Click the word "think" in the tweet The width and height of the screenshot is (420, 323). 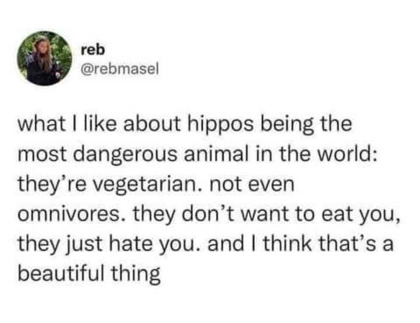[288, 244]
